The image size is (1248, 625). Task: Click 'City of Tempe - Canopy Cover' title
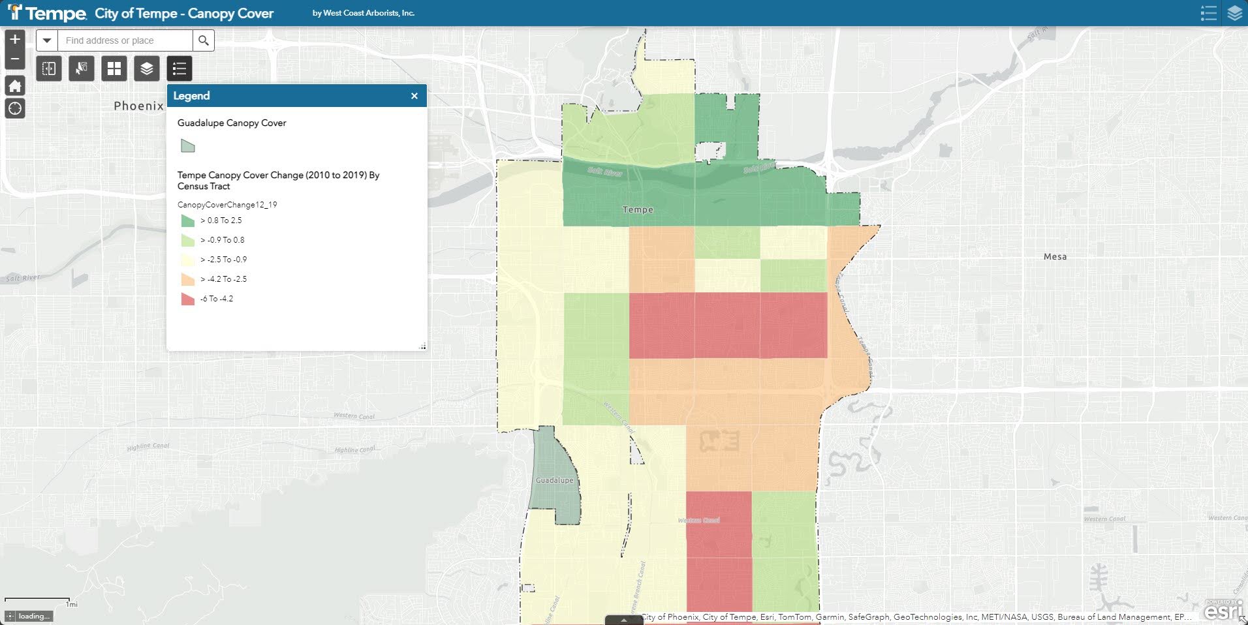tap(184, 13)
